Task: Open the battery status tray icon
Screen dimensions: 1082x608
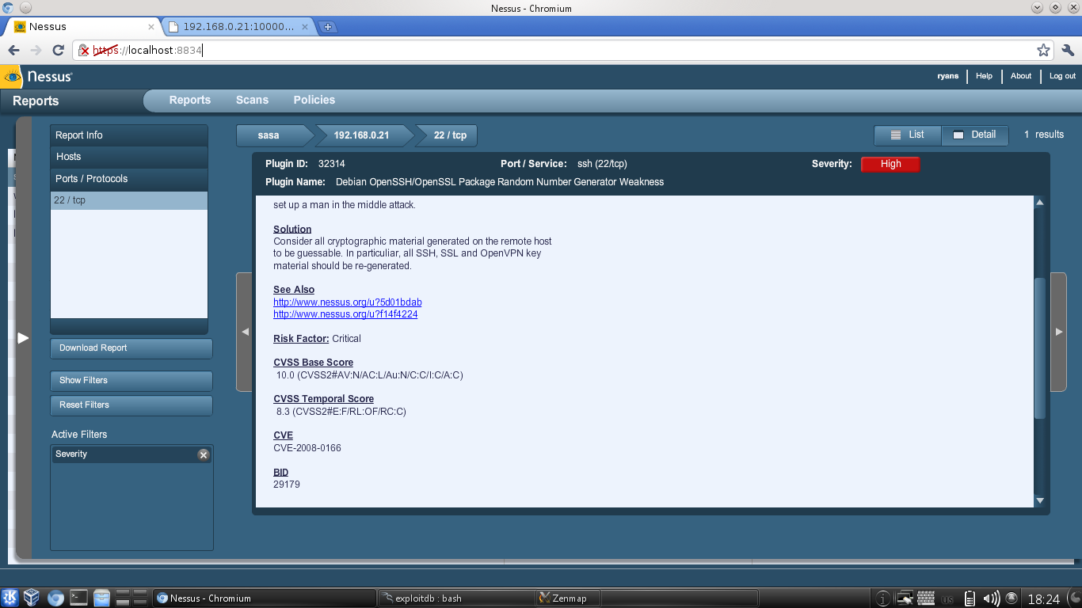Action: click(970, 598)
